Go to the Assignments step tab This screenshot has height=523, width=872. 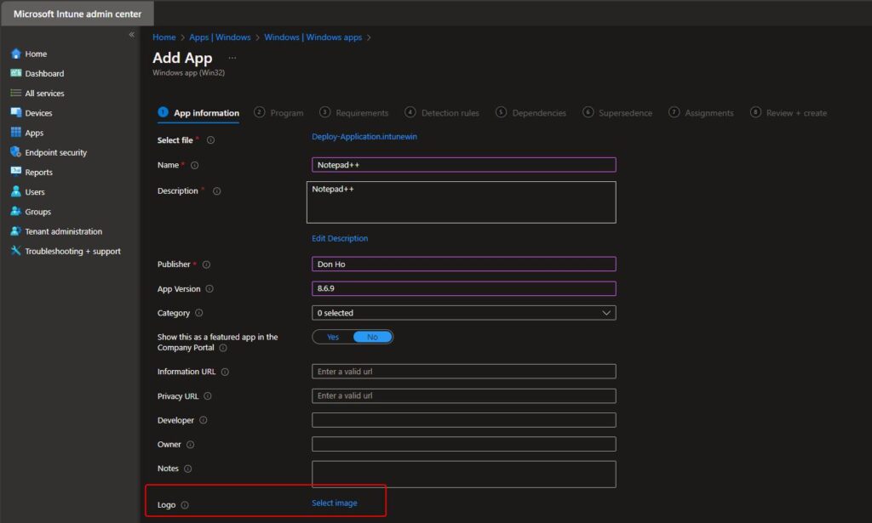coord(702,113)
